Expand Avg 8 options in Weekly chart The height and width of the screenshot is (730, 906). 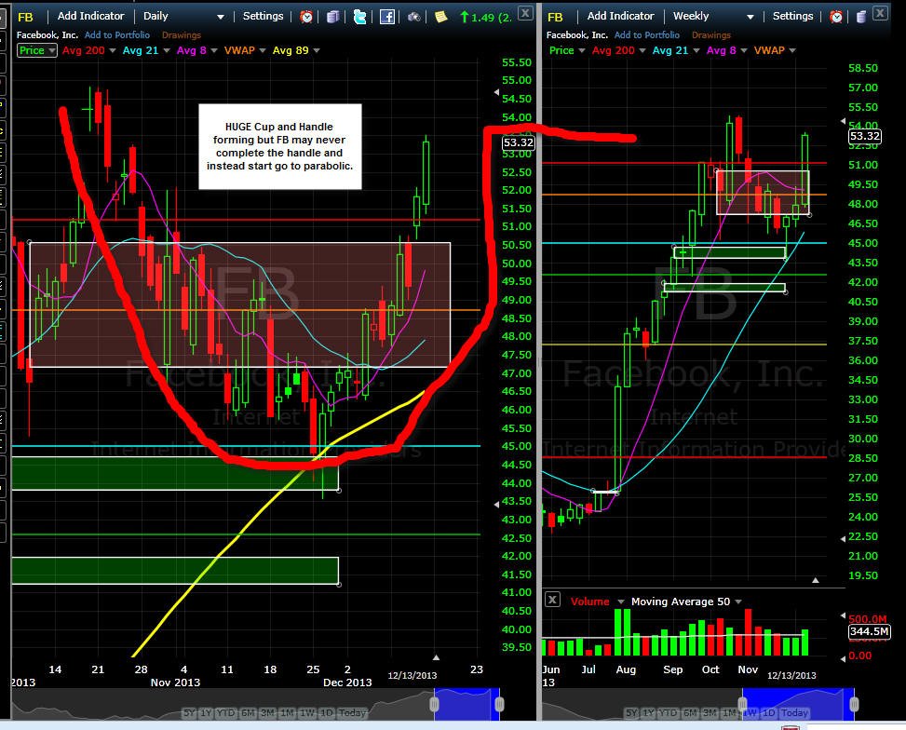pos(744,51)
